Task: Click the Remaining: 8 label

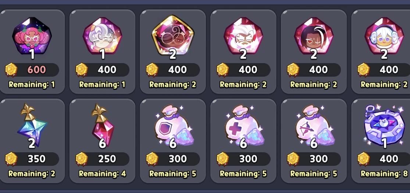Action: point(384,174)
